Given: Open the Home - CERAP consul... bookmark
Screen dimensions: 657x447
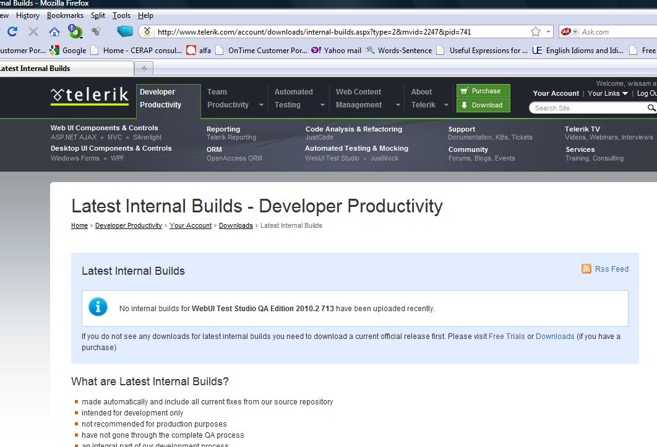Looking at the screenshot, I should pyautogui.click(x=136, y=51).
